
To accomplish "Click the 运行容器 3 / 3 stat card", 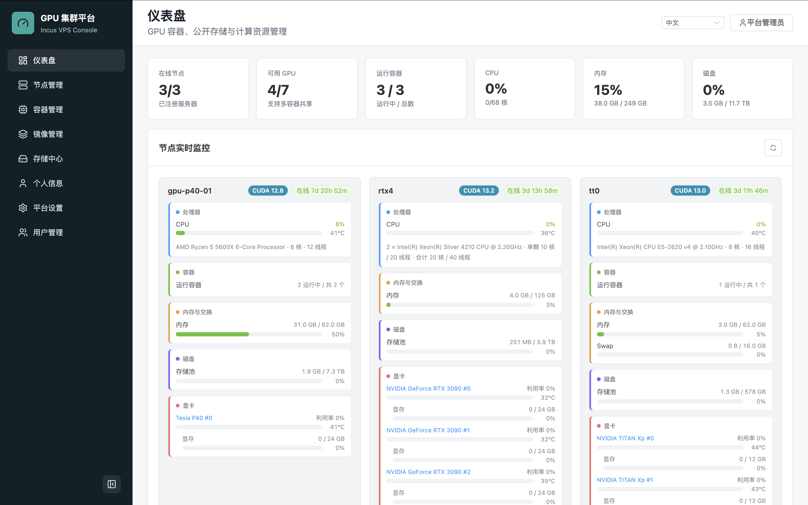I will [x=416, y=88].
